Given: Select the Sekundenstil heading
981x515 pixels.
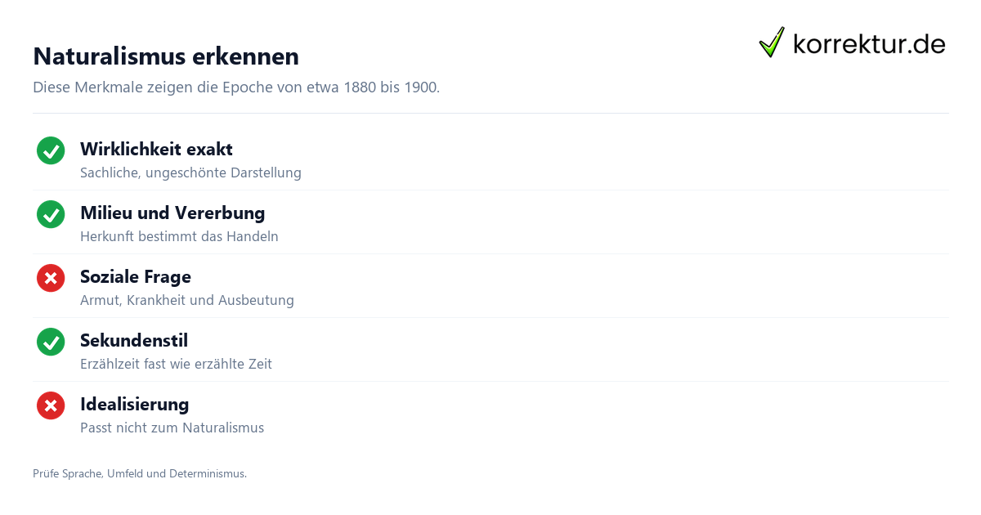Looking at the screenshot, I should click(x=134, y=340).
